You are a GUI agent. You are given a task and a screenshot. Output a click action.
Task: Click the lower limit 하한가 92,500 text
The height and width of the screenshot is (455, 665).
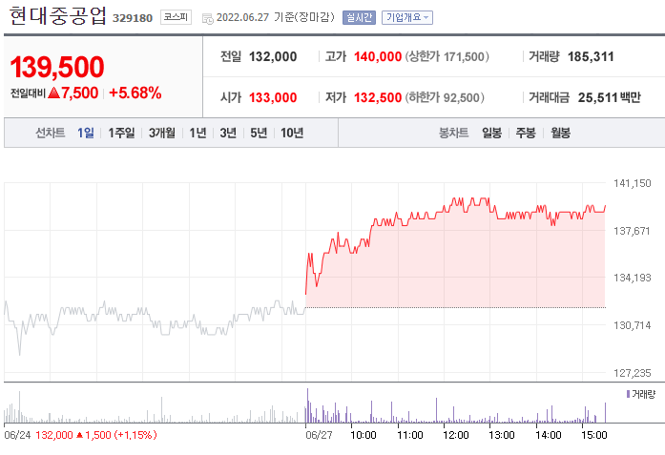tap(445, 98)
